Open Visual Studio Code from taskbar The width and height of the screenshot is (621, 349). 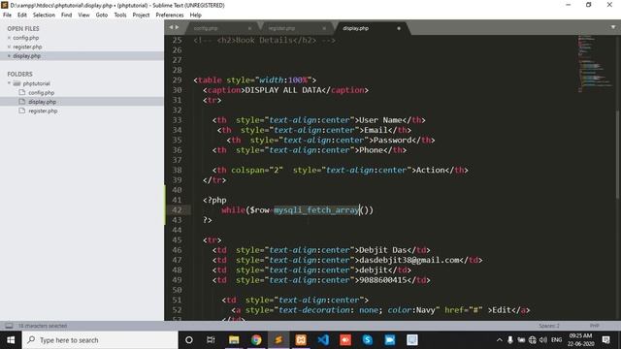[x=323, y=340]
